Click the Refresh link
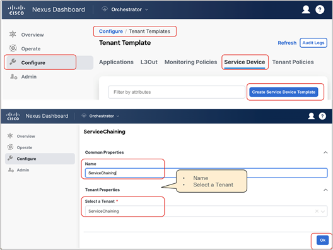Viewport: 333px width, 250px height. point(287,43)
